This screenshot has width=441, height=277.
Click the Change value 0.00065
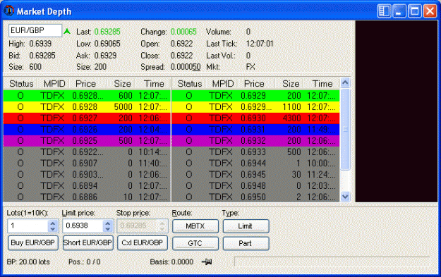[x=183, y=32]
